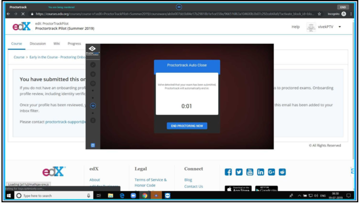Open Zoom from the taskbar
This screenshot has width=360, height=204.
pyautogui.click(x=133, y=196)
